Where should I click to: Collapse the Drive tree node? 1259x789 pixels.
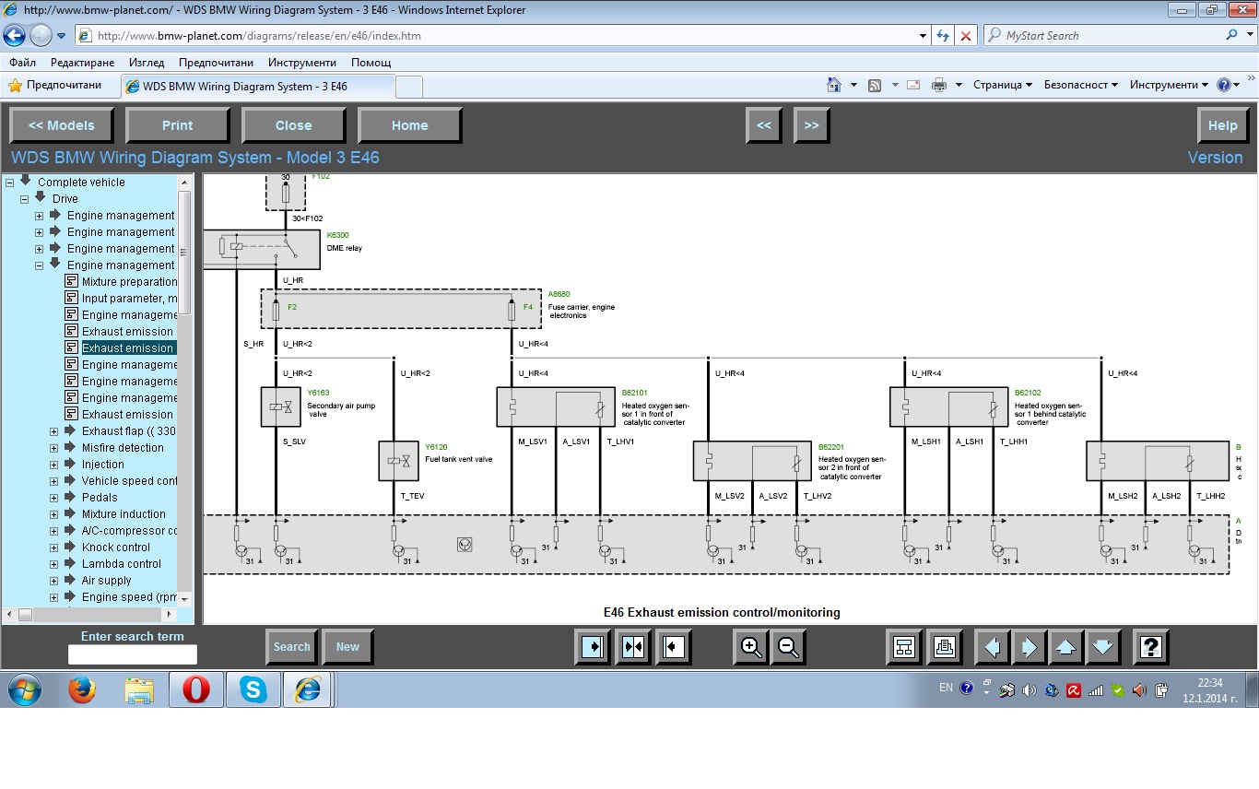click(x=25, y=199)
